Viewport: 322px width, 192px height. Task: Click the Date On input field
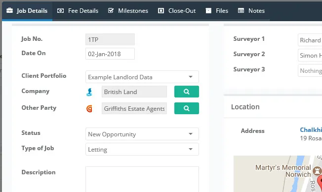[x=110, y=54]
